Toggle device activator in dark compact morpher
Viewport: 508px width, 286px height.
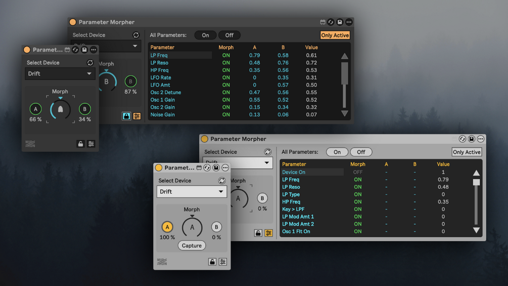[27, 50]
